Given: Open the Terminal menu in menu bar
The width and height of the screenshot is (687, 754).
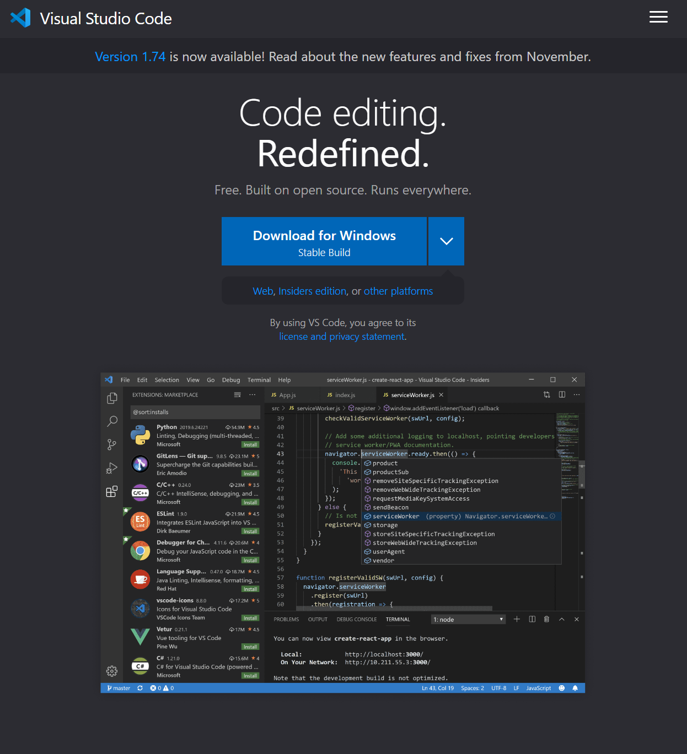Looking at the screenshot, I should 259,380.
